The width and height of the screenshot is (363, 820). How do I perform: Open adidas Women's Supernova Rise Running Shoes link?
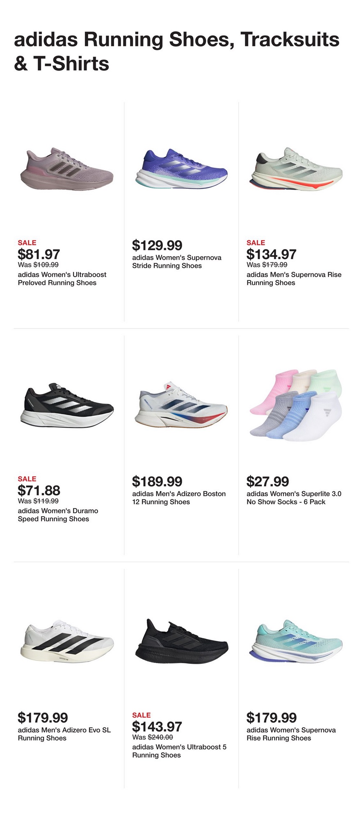point(291,734)
